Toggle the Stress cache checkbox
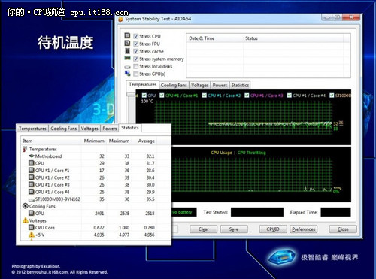Image resolution: width=376 pixels, height=279 pixels. (136, 51)
